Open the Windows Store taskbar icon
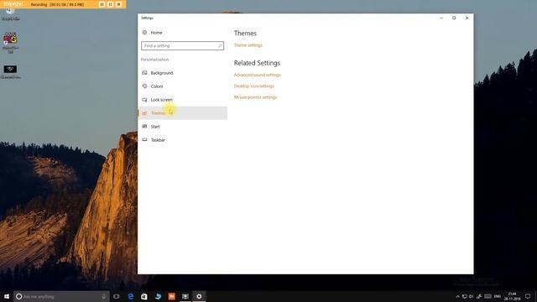Image resolution: width=537 pixels, height=302 pixels. [144, 296]
